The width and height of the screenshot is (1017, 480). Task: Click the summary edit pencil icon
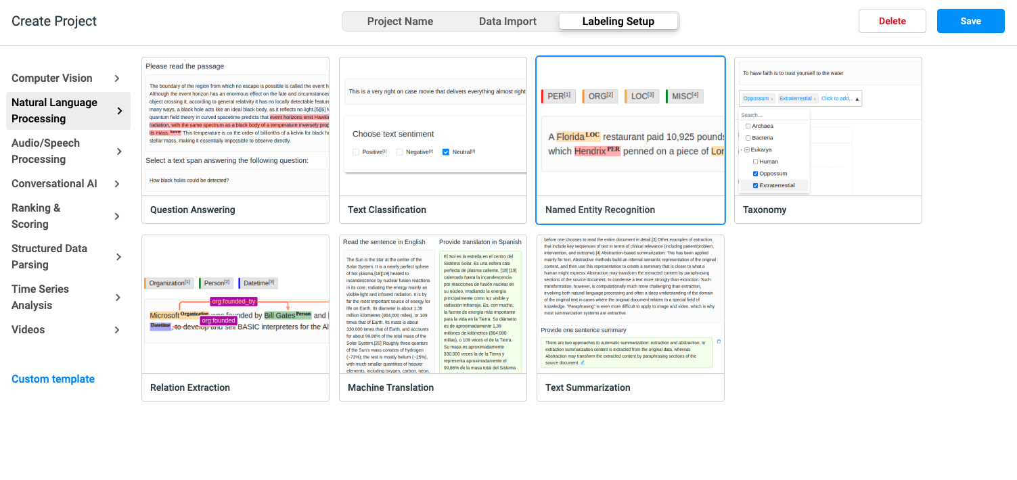pyautogui.click(x=583, y=363)
